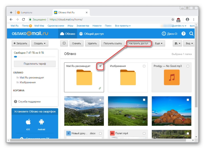Open the Ещё dropdown menu
The image size is (205, 149).
coord(159,43)
